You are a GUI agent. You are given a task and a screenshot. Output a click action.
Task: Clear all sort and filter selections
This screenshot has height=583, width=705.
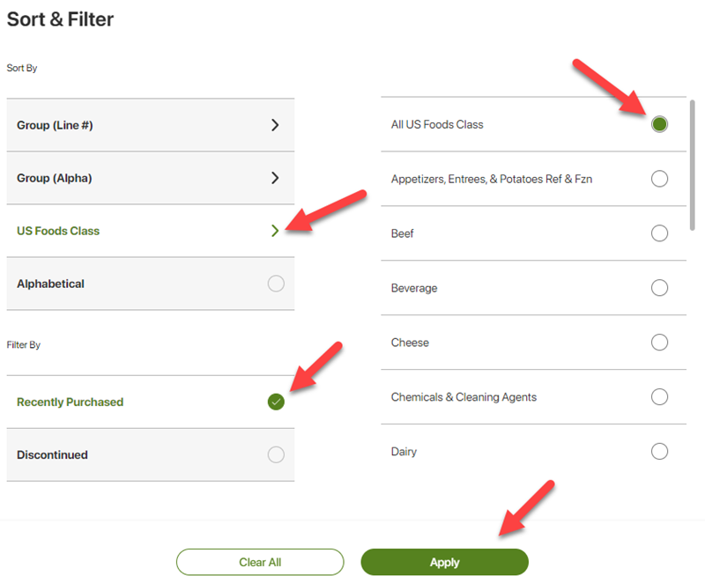pos(260,562)
